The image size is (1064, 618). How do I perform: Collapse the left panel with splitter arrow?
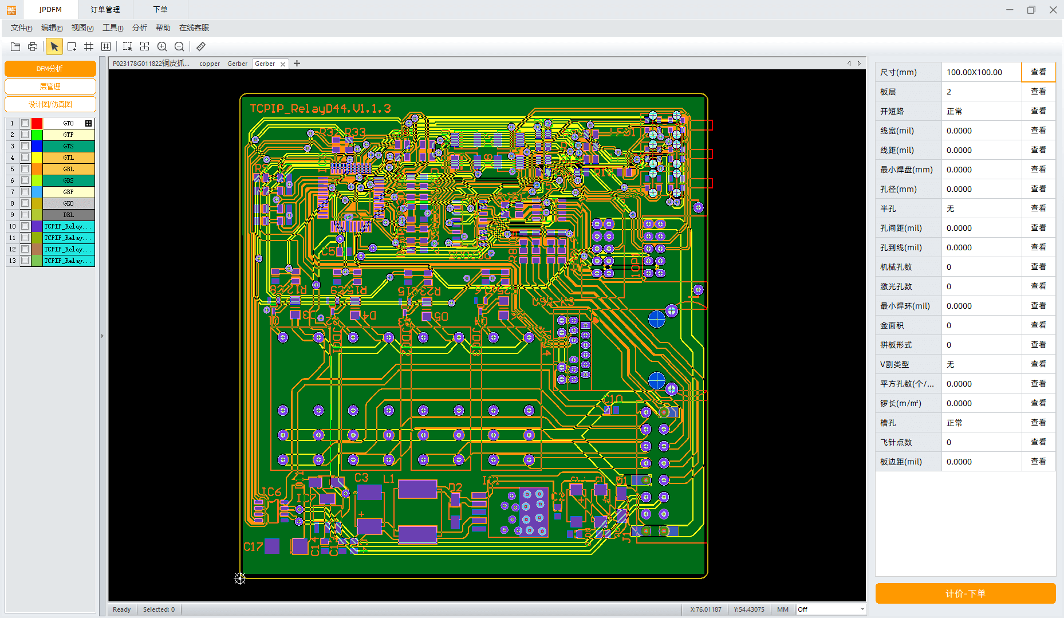click(x=103, y=336)
